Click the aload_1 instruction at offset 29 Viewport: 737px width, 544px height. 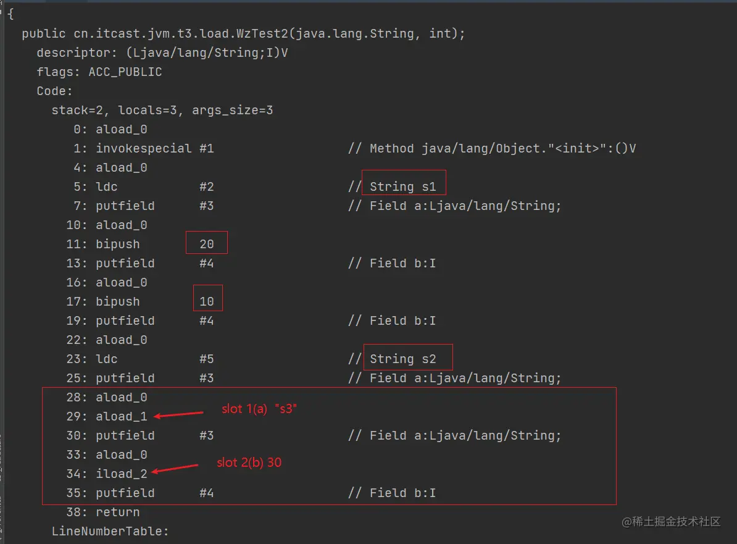(x=121, y=416)
